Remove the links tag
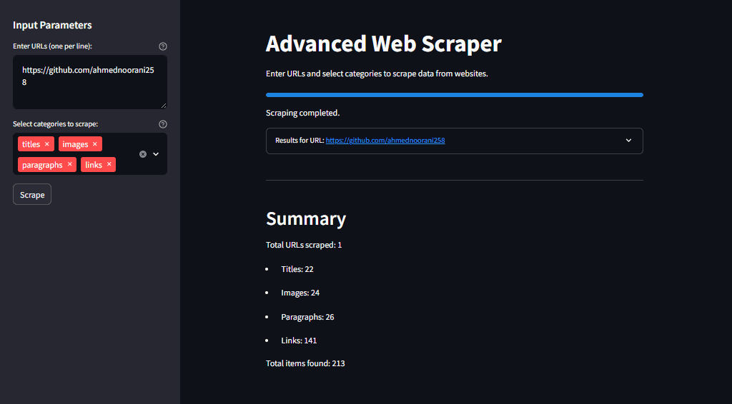 109,164
